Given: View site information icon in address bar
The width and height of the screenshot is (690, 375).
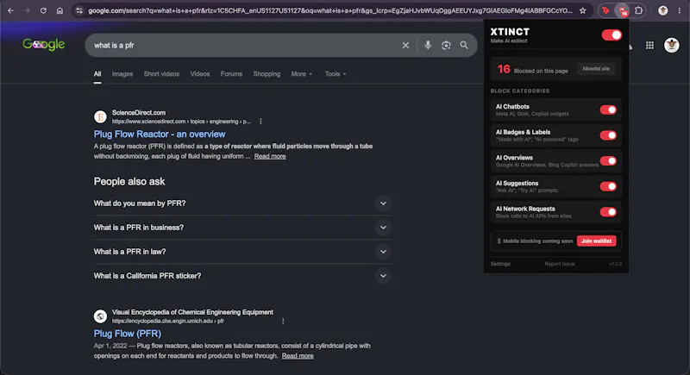Looking at the screenshot, I should click(79, 10).
